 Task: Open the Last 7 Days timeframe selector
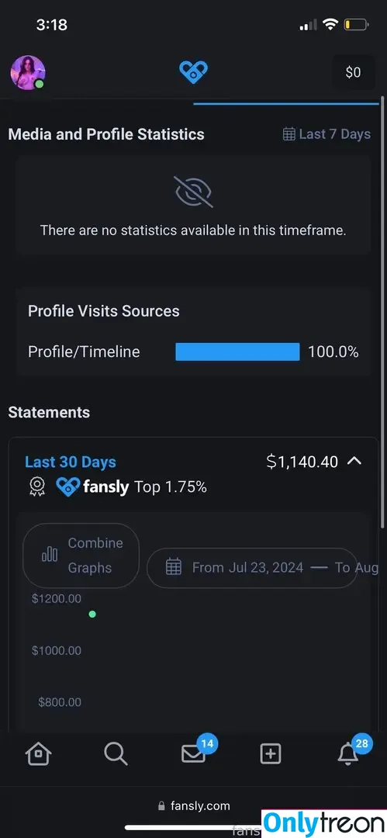(x=326, y=134)
